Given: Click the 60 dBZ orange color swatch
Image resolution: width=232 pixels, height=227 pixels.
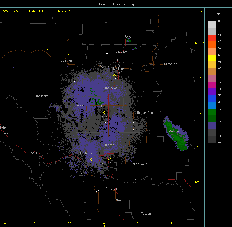Looking at the screenshot, I should pyautogui.click(x=212, y=44).
